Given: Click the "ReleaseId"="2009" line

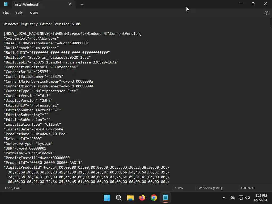Looking at the screenshot, I should [x=23, y=139].
